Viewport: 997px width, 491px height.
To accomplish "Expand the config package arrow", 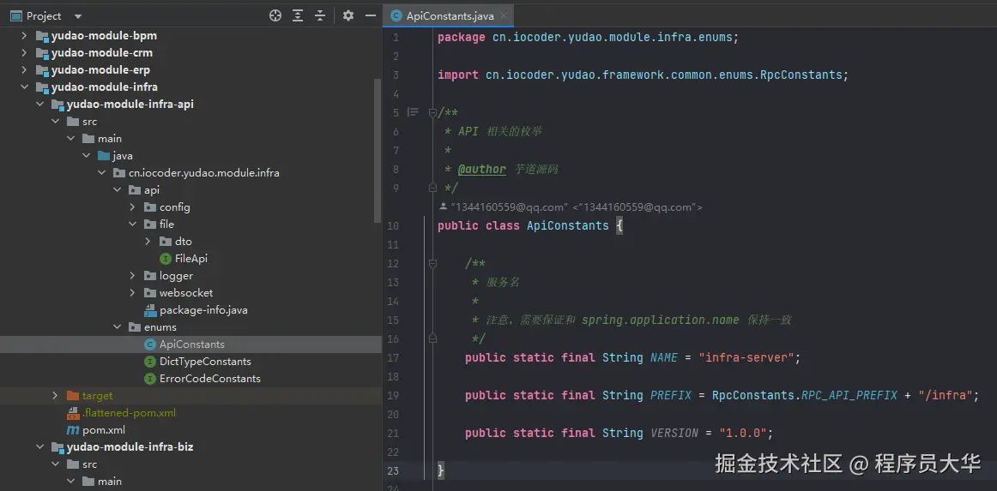I will tap(132, 207).
